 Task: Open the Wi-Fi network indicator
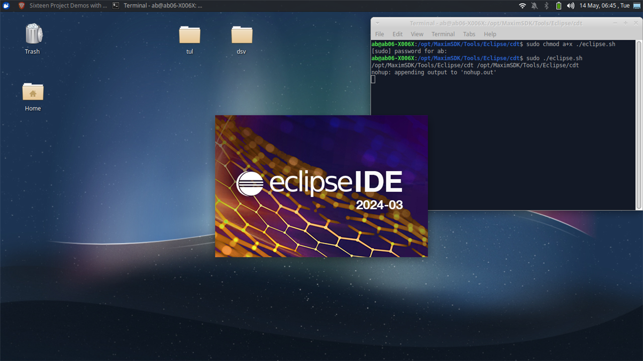pos(522,6)
